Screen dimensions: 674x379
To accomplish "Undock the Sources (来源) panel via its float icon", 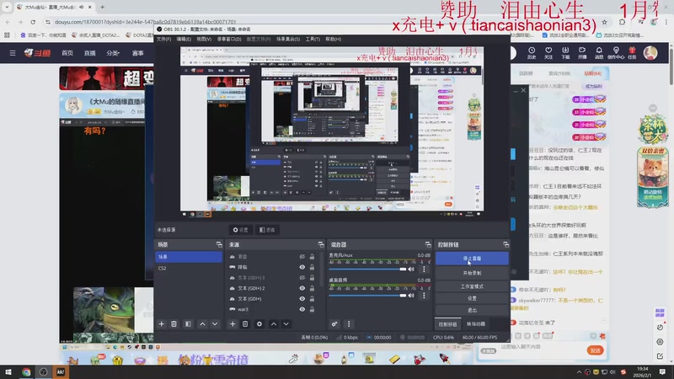I will click(321, 244).
